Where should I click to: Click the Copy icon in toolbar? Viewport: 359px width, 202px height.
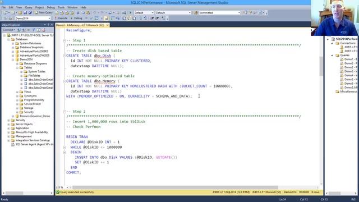pyautogui.click(x=83, y=12)
